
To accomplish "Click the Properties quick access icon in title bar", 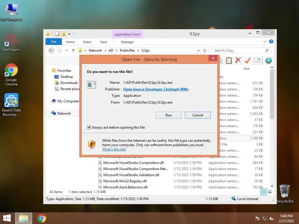I will point(58,34).
